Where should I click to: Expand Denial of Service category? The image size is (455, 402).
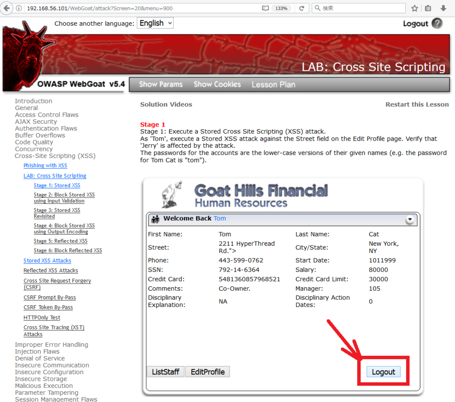(40, 358)
